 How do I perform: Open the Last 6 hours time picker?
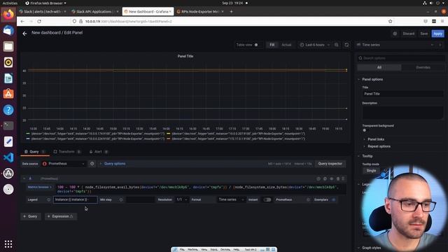(x=314, y=45)
